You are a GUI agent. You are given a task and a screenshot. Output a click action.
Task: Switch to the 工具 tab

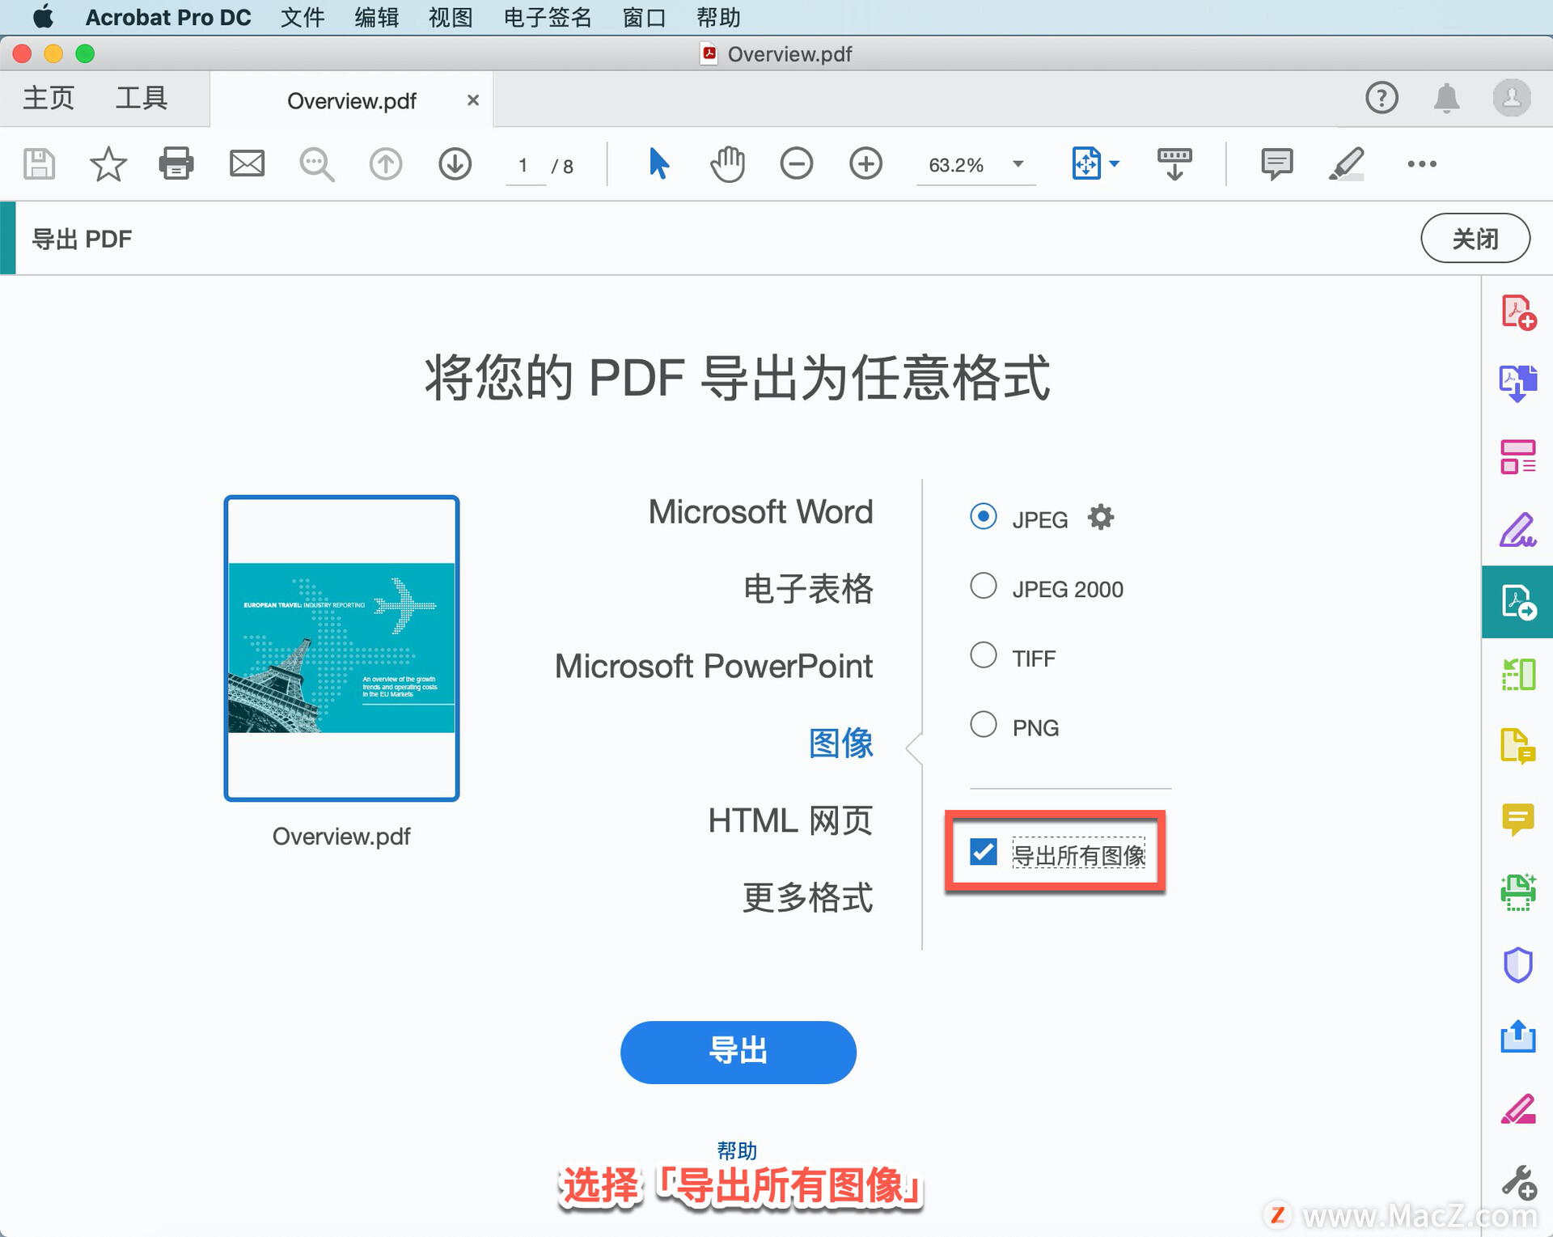pos(142,98)
